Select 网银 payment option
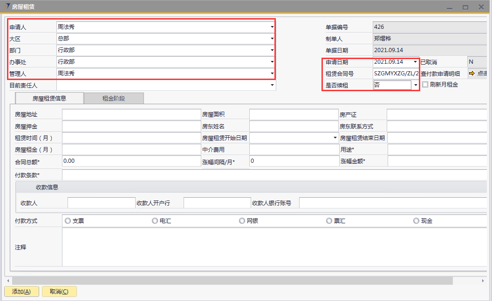Image resolution: width=492 pixels, height=301 pixels. point(242,221)
